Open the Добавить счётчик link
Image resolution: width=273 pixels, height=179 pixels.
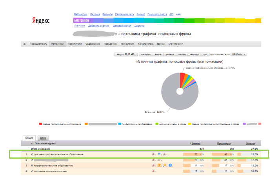point(98,25)
